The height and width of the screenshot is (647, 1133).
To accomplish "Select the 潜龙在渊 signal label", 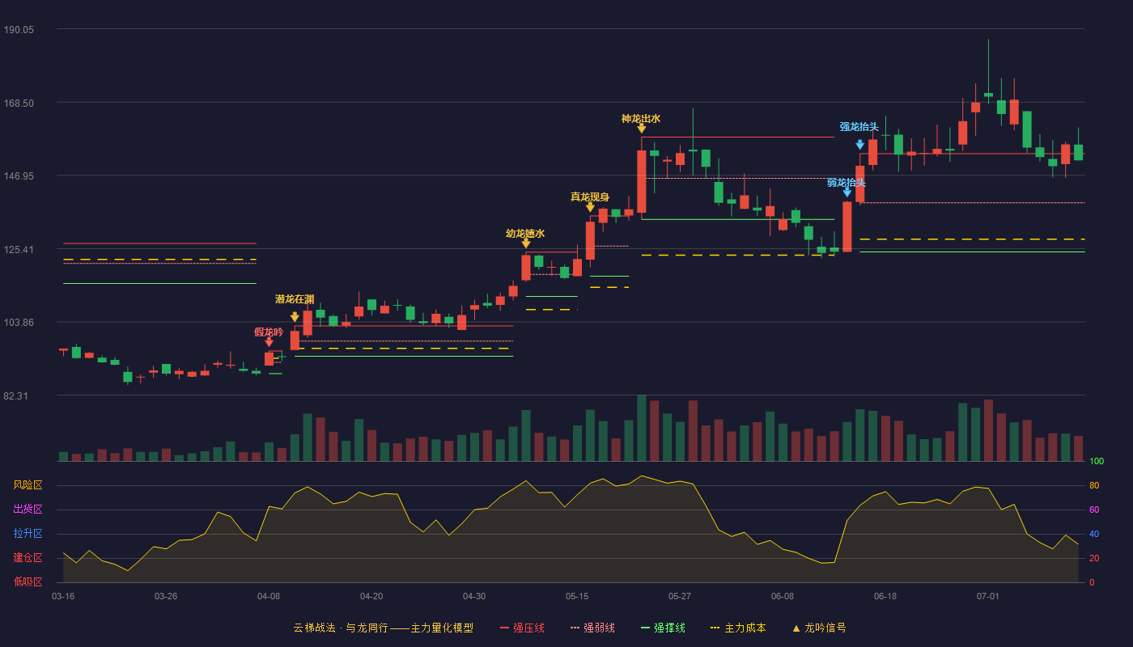I will tap(295, 299).
